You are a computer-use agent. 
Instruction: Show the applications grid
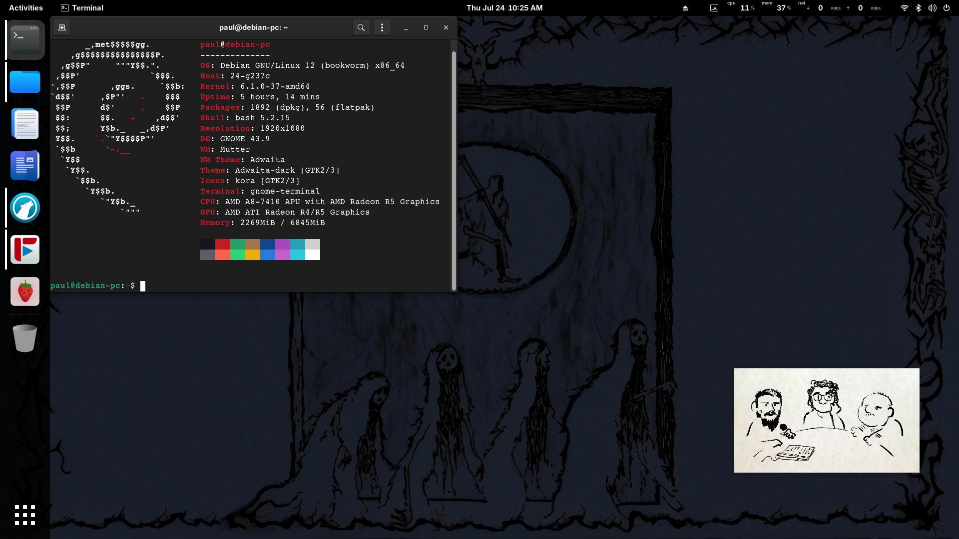coord(25,515)
